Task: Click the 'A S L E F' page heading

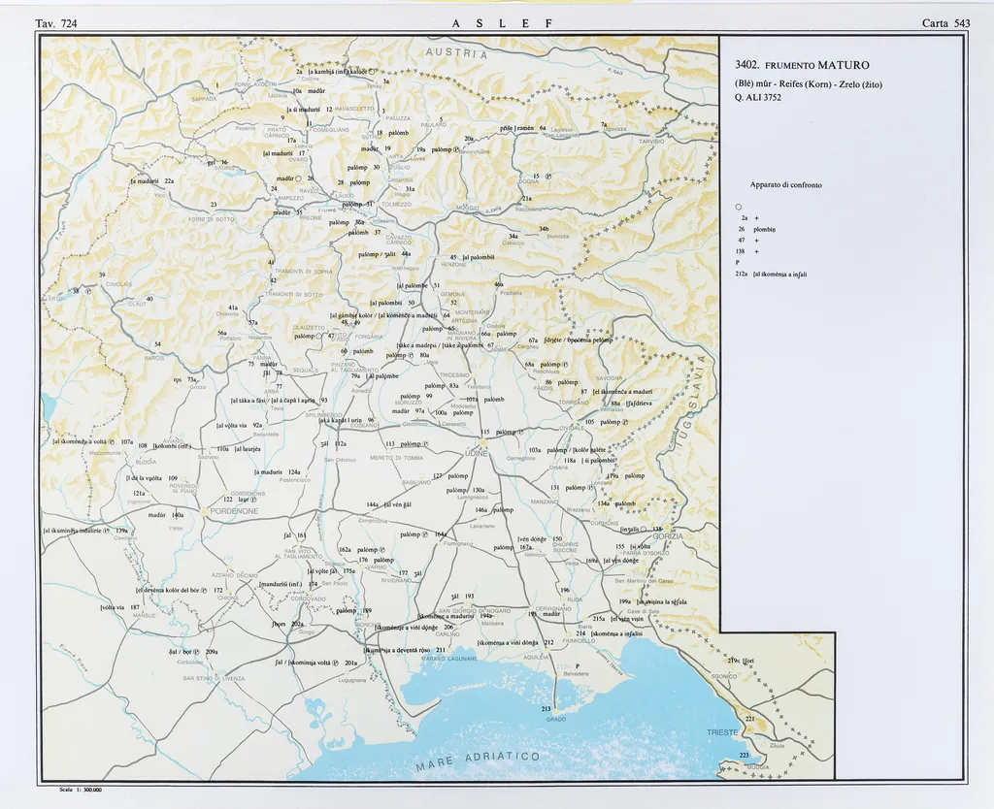Action: pos(502,22)
